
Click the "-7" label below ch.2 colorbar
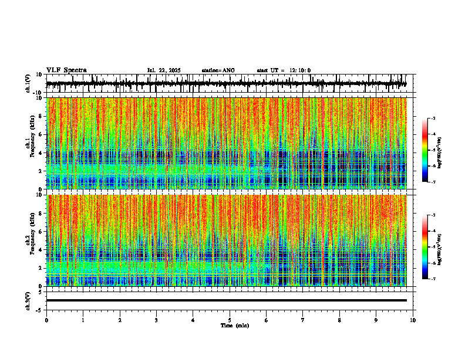433,279
